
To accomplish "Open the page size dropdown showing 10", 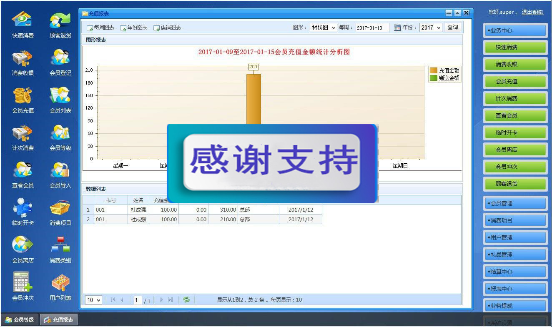I will point(93,300).
